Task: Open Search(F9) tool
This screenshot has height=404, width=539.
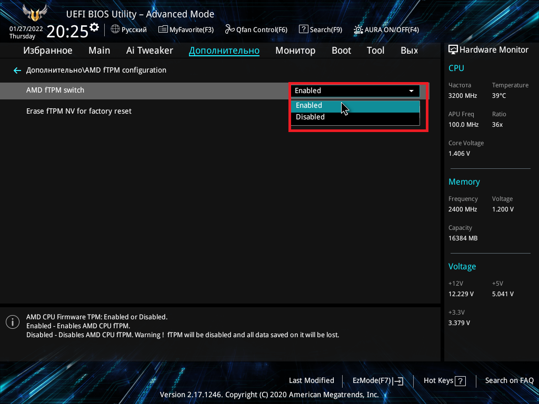Action: click(321, 29)
